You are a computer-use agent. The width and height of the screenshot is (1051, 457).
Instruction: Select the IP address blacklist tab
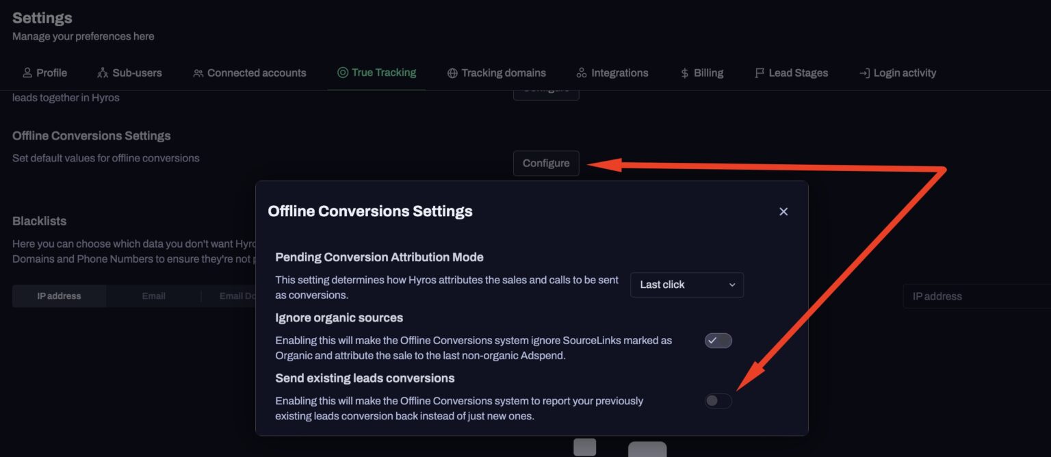[x=59, y=296]
